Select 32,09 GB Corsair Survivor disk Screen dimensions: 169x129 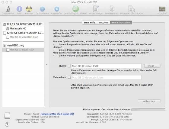point(23,33)
